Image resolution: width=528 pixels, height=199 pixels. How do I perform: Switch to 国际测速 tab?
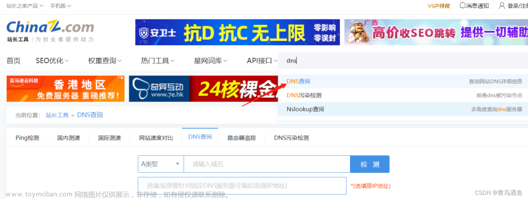point(109,137)
